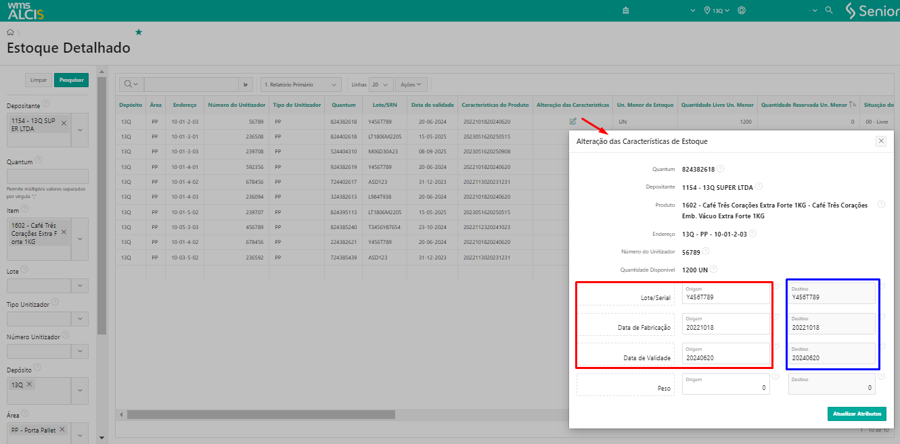Image resolution: width=900 pixels, height=444 pixels.
Task: Click the green favorite star icon
Action: click(139, 32)
